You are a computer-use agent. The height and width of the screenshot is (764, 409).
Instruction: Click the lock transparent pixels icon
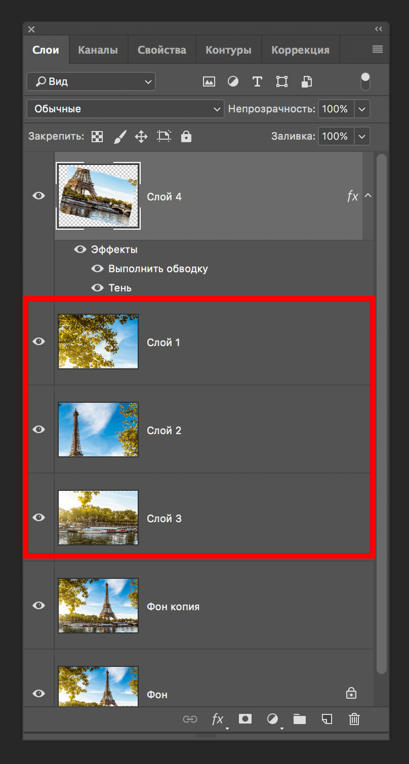pyautogui.click(x=97, y=136)
